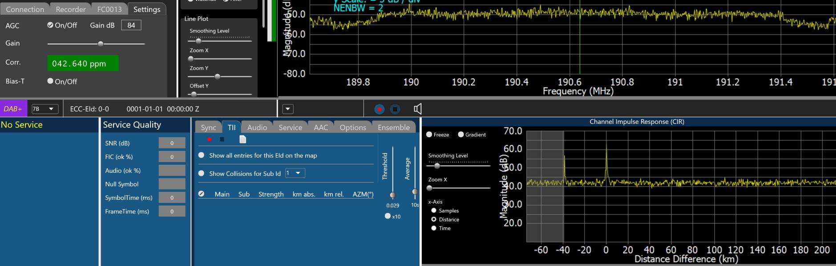836x266 pixels.
Task: Click the Gain dB input field
Action: pos(131,25)
